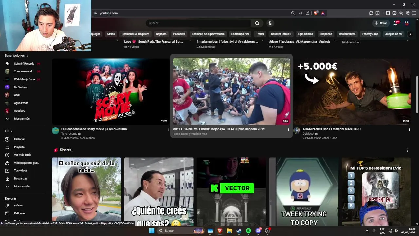419x236 pixels.
Task: Open Windows Start menu
Action: point(152,231)
